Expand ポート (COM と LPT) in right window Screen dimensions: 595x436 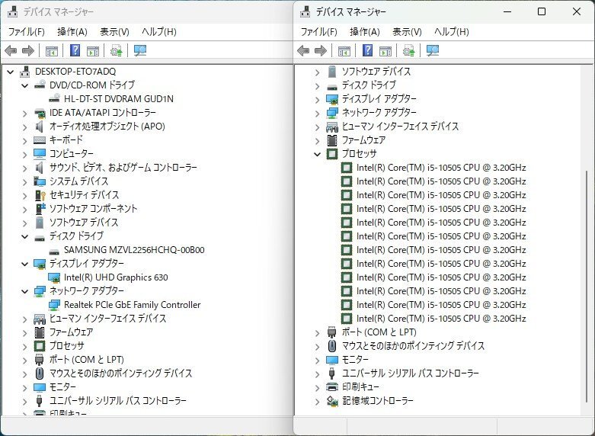tap(317, 332)
